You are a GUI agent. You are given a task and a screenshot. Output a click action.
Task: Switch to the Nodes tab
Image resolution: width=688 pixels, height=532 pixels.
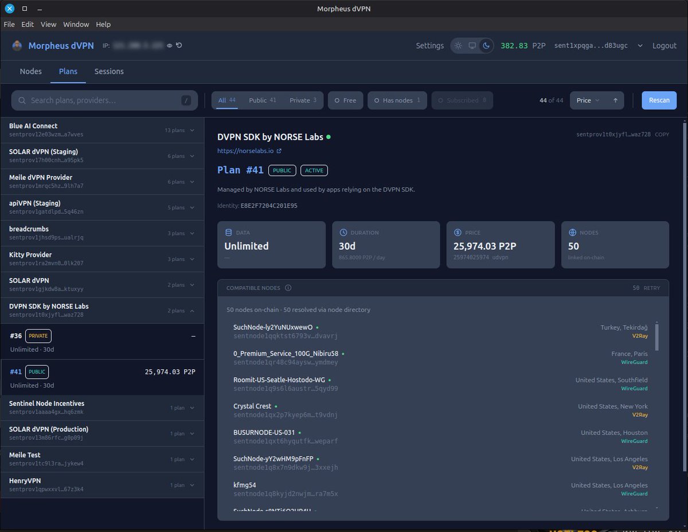(31, 72)
